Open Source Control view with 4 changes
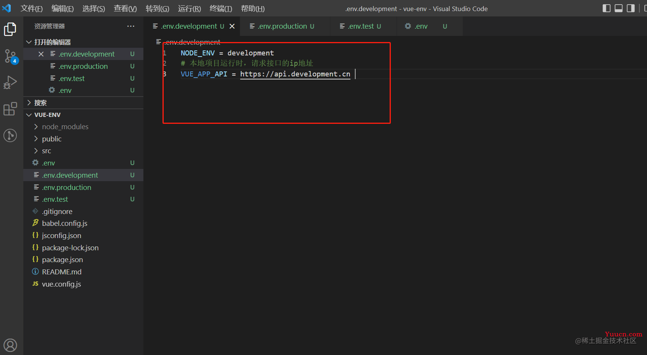 pos(10,56)
